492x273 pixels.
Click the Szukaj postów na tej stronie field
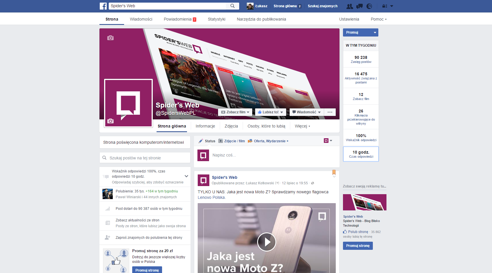[x=145, y=158]
